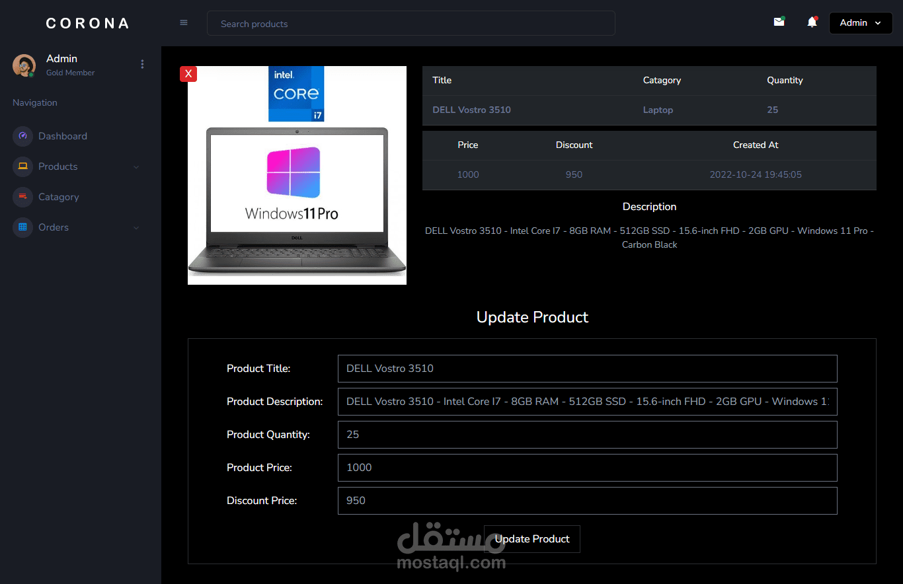The image size is (903, 584).
Task: Click the Product Title input field
Action: [x=588, y=369]
